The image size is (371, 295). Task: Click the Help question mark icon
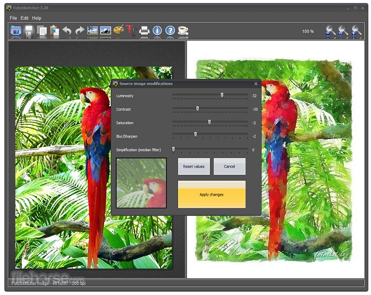[x=170, y=31]
